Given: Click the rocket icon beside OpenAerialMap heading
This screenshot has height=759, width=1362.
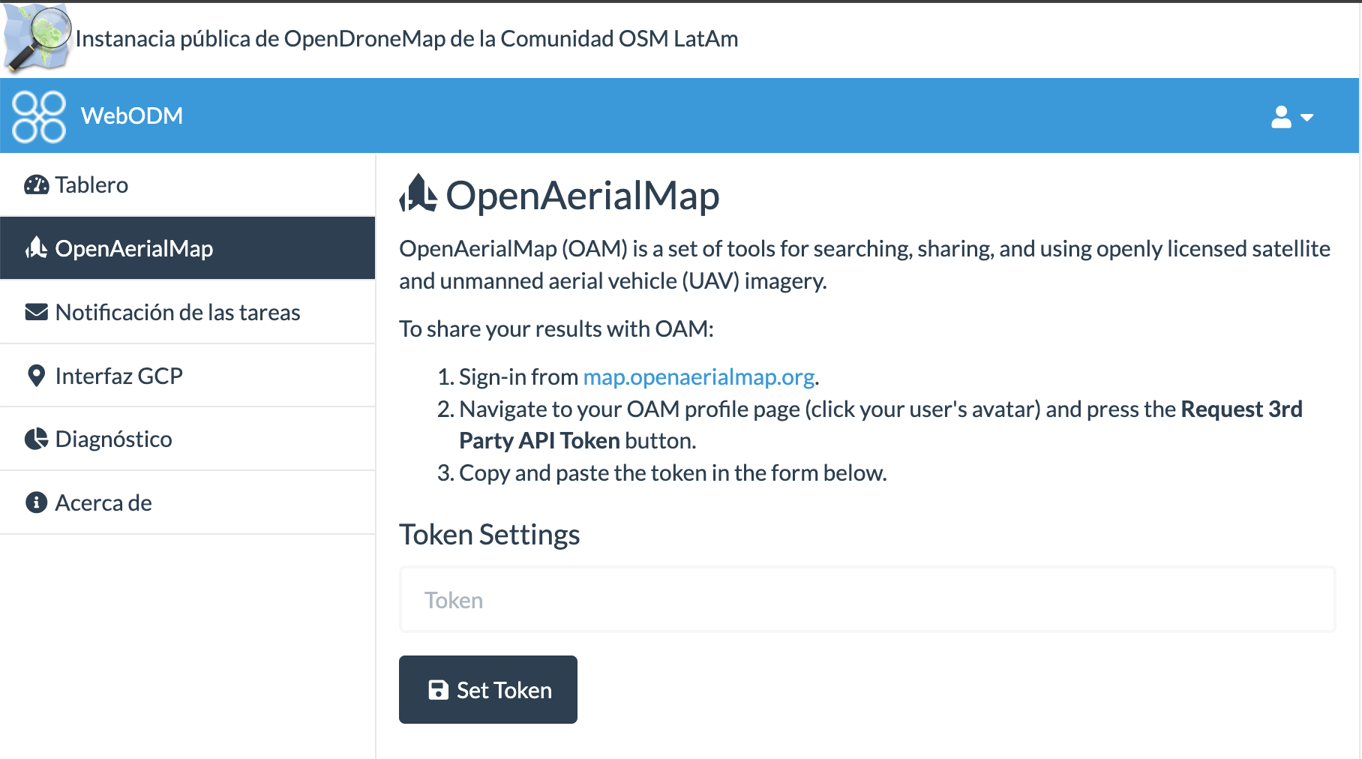Looking at the screenshot, I should pyautogui.click(x=418, y=193).
